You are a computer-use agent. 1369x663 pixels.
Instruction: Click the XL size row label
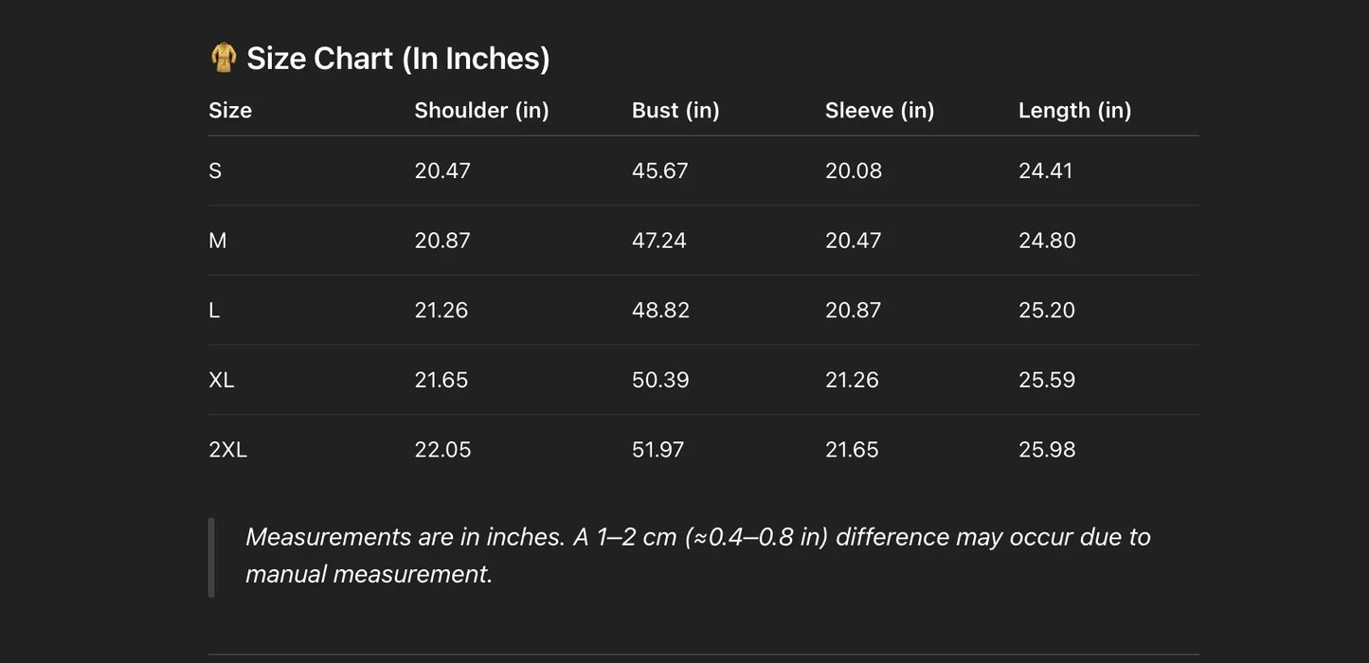(222, 381)
